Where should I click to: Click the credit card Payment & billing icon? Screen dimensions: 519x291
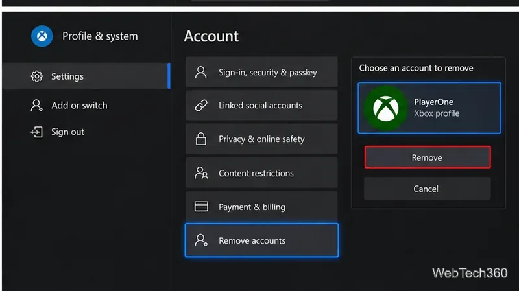point(201,206)
